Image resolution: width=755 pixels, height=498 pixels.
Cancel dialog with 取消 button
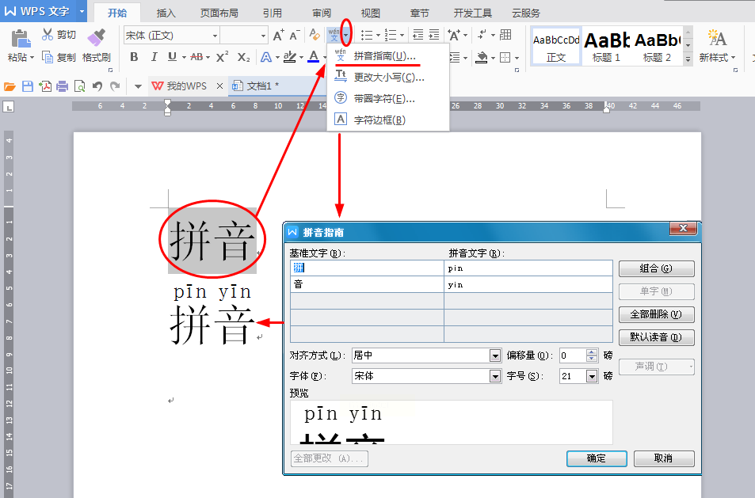[x=664, y=458]
